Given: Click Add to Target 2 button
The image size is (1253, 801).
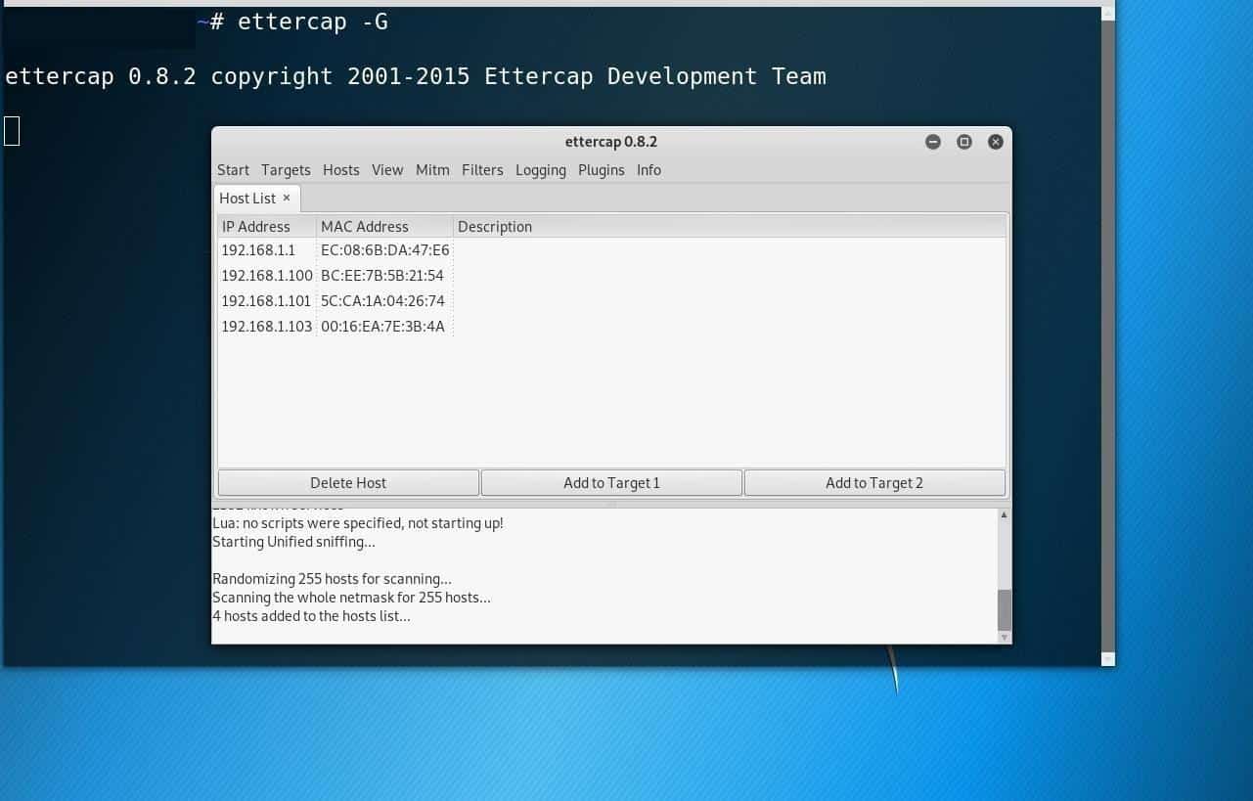Looking at the screenshot, I should [x=874, y=483].
